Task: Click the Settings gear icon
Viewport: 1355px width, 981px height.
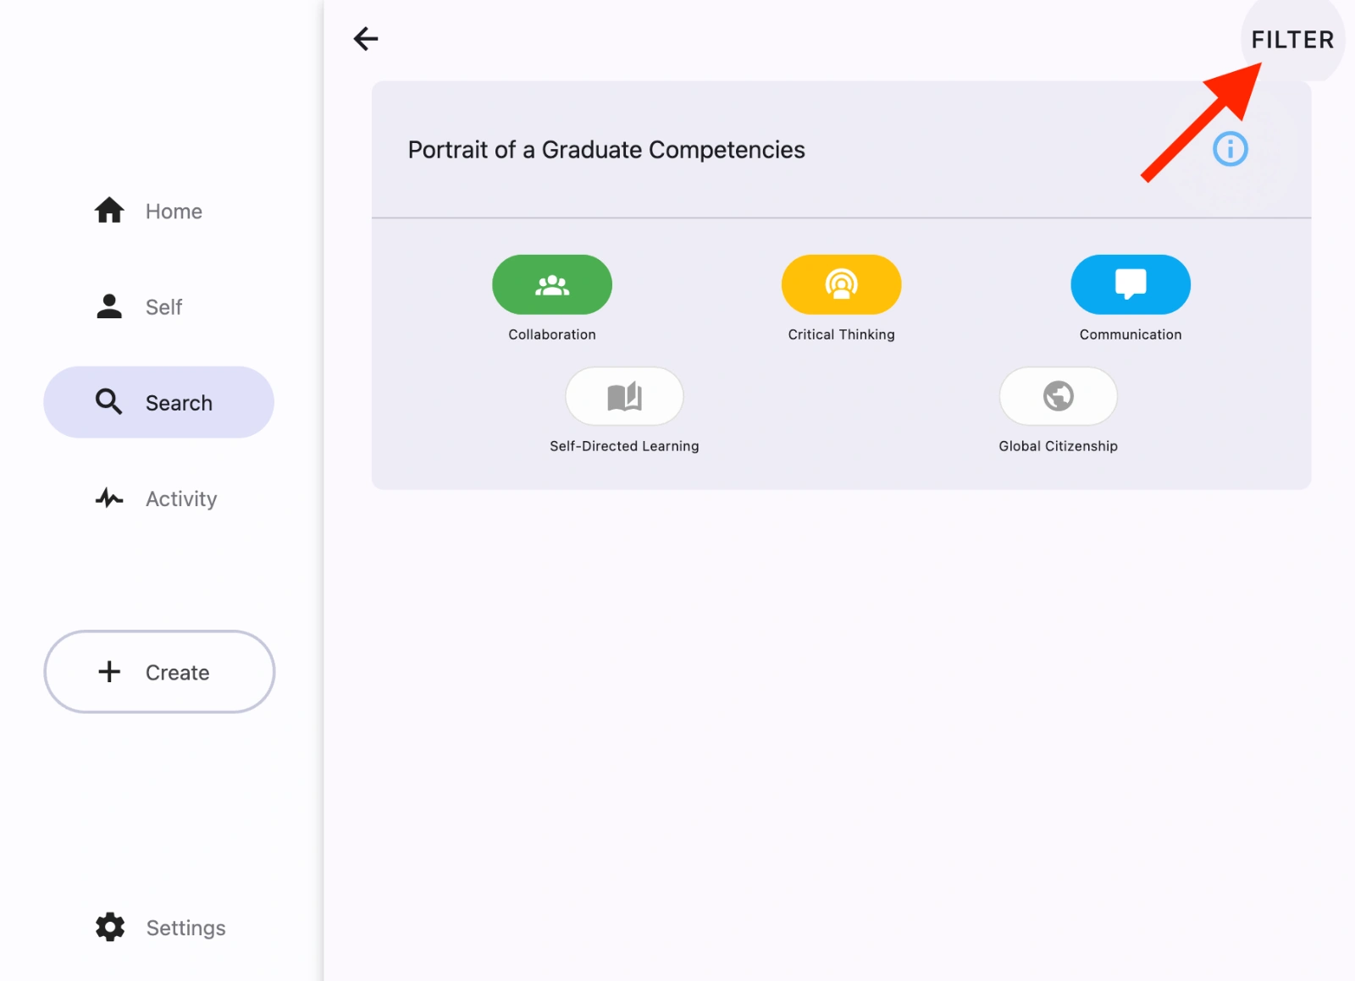Action: (x=110, y=928)
